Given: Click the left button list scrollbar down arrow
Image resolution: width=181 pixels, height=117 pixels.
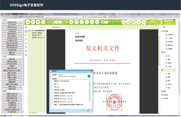Looking at the screenshot, I should [23, 111].
